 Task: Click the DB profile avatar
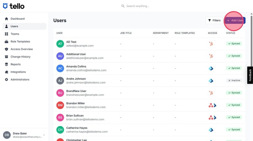coord(7,135)
